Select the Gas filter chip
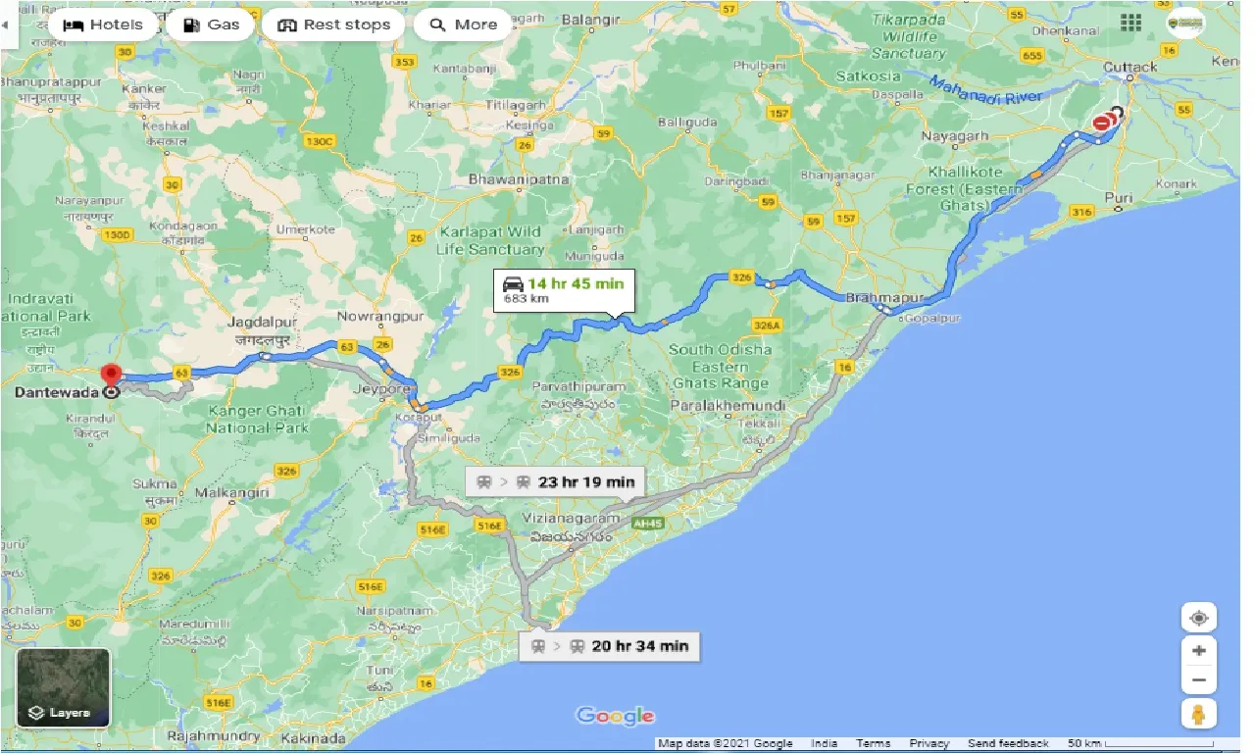 (x=211, y=25)
